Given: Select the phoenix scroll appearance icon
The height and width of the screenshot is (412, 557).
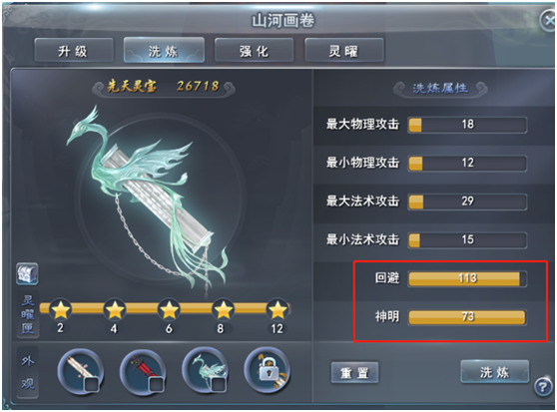Looking at the screenshot, I should click(206, 370).
